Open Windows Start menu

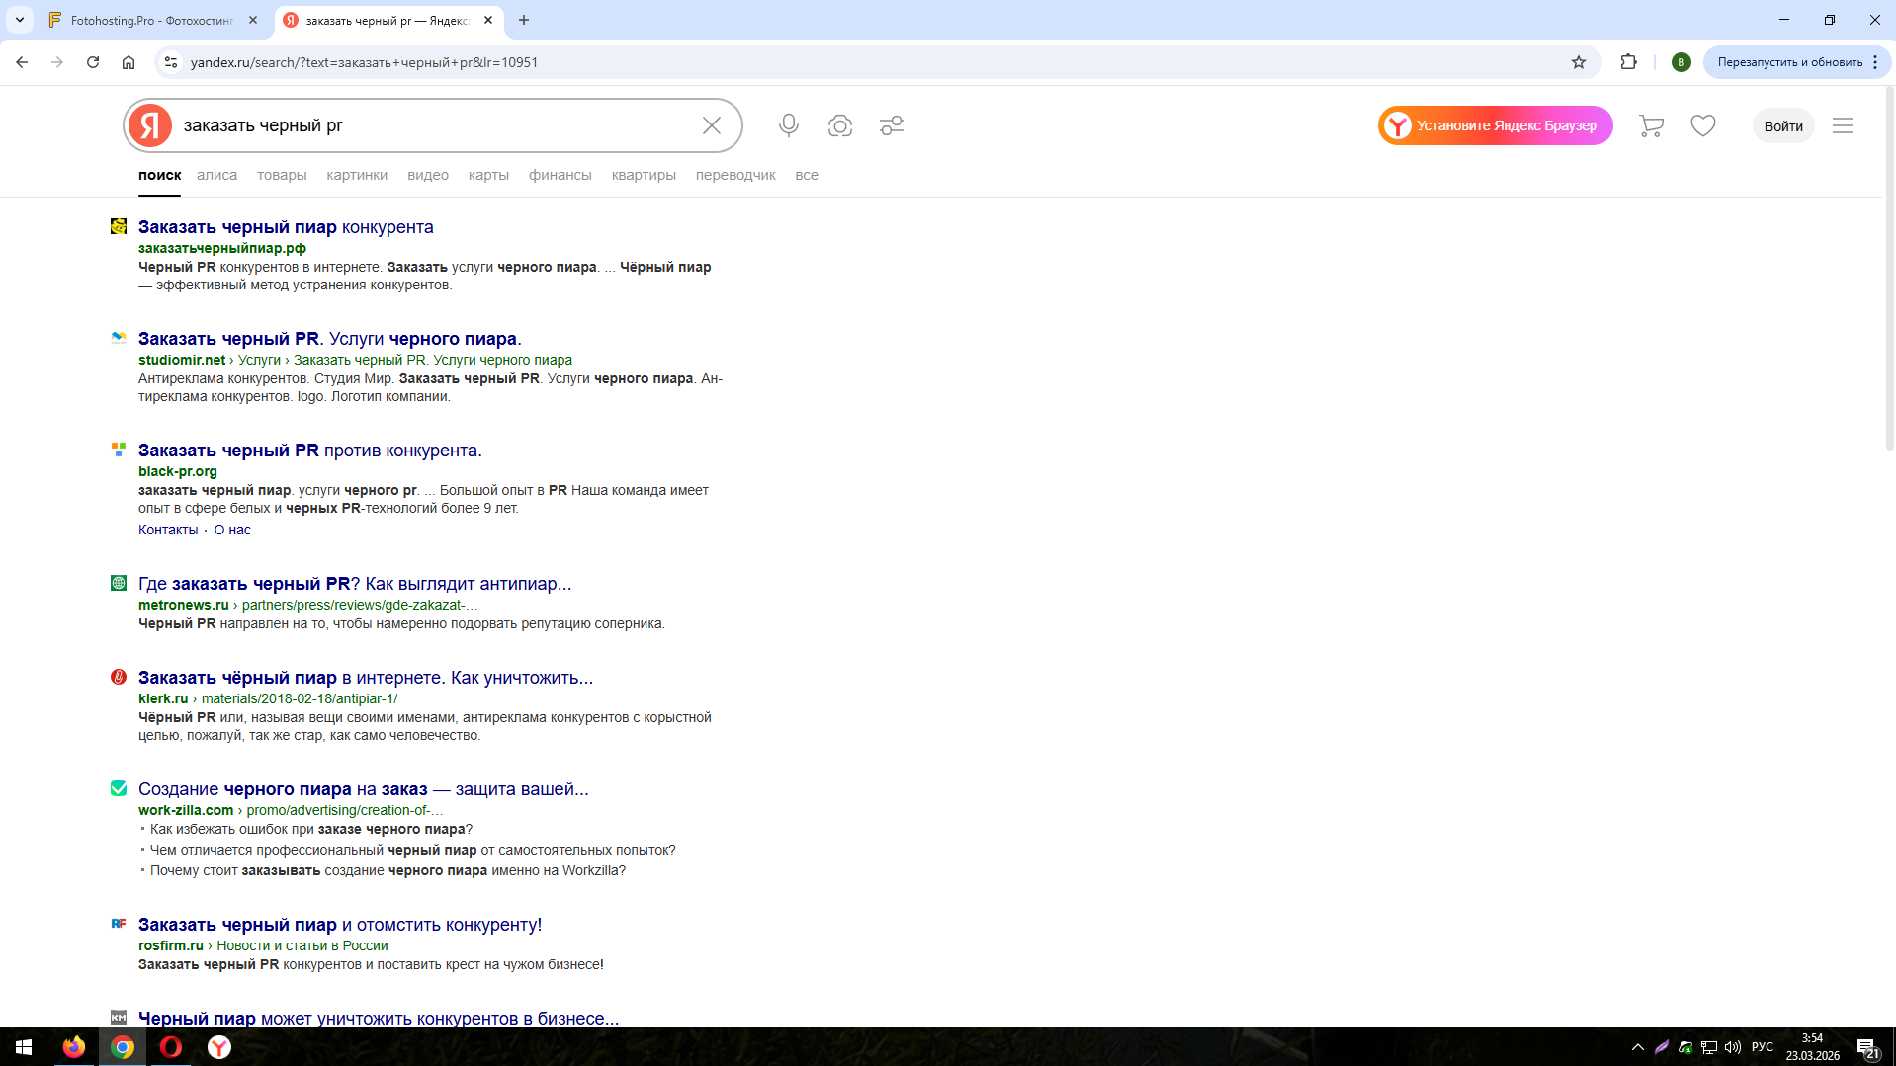coord(24,1047)
